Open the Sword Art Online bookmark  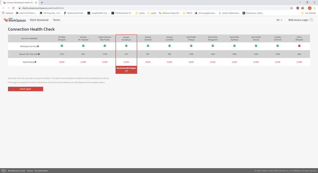click(26, 13)
